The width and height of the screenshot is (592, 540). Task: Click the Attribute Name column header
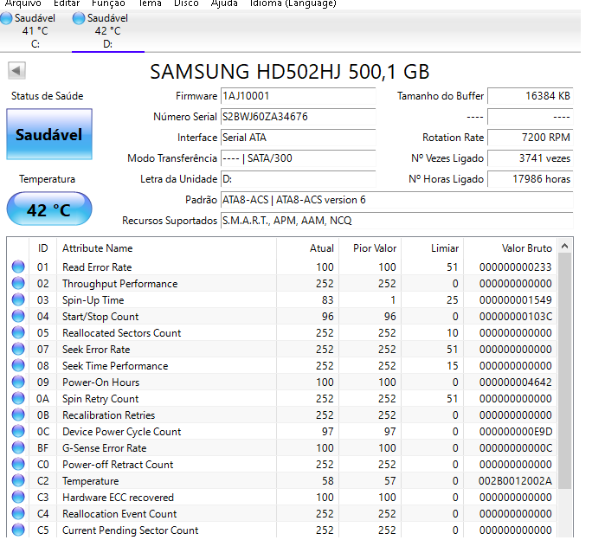(x=166, y=248)
